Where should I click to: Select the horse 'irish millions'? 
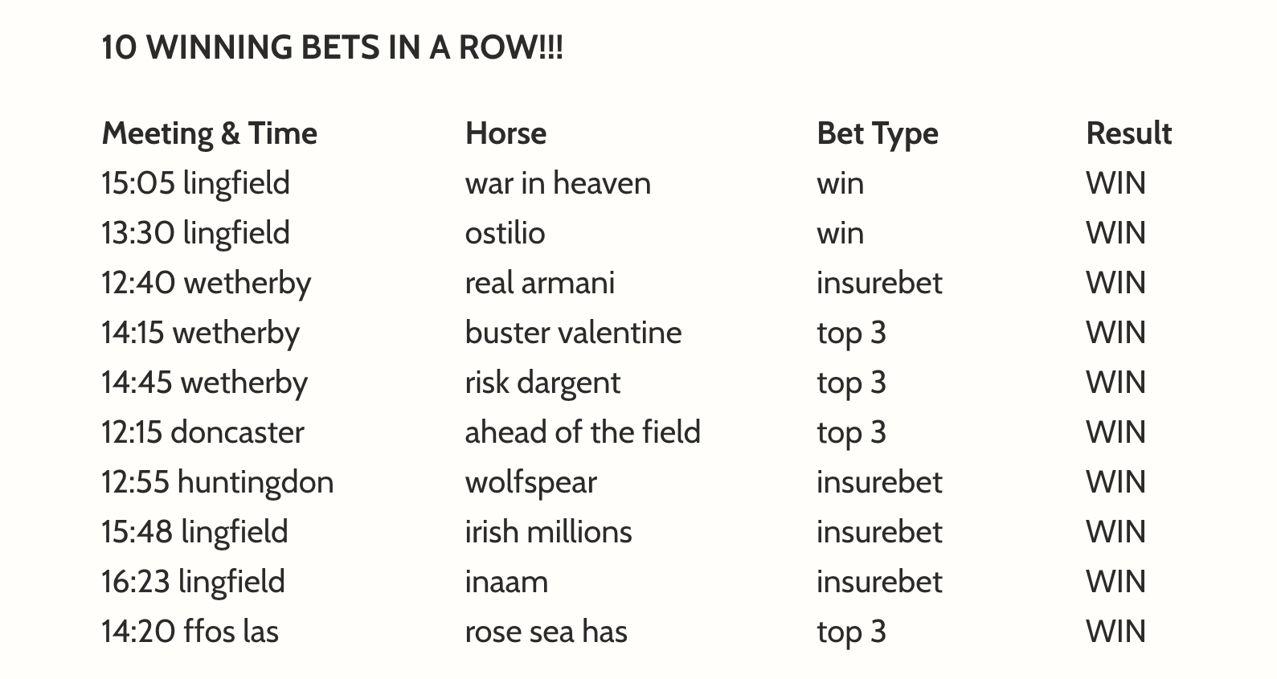pyautogui.click(x=548, y=532)
